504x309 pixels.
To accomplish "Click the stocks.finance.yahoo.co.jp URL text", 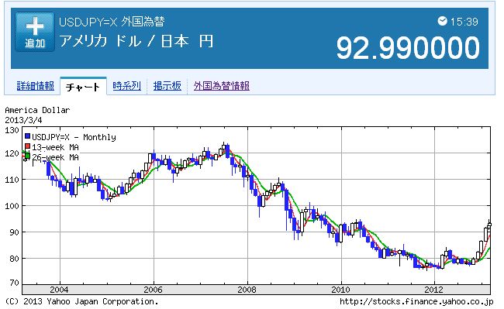I will point(416,301).
